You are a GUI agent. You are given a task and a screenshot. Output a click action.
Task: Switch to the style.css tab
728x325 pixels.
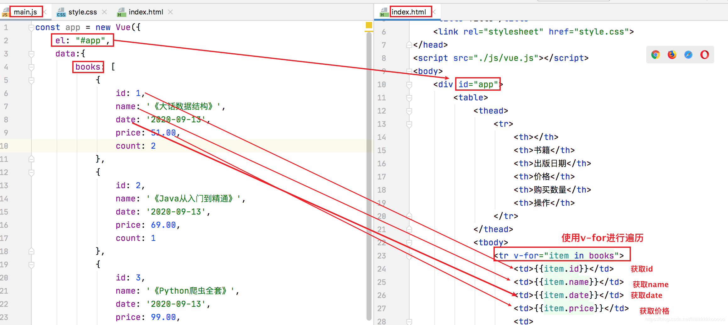click(83, 12)
